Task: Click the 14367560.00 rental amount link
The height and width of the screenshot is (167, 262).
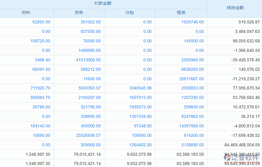Action: tap(191, 126)
